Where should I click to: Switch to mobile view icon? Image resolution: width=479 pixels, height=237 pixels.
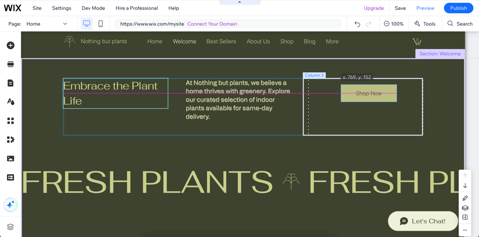(101, 24)
